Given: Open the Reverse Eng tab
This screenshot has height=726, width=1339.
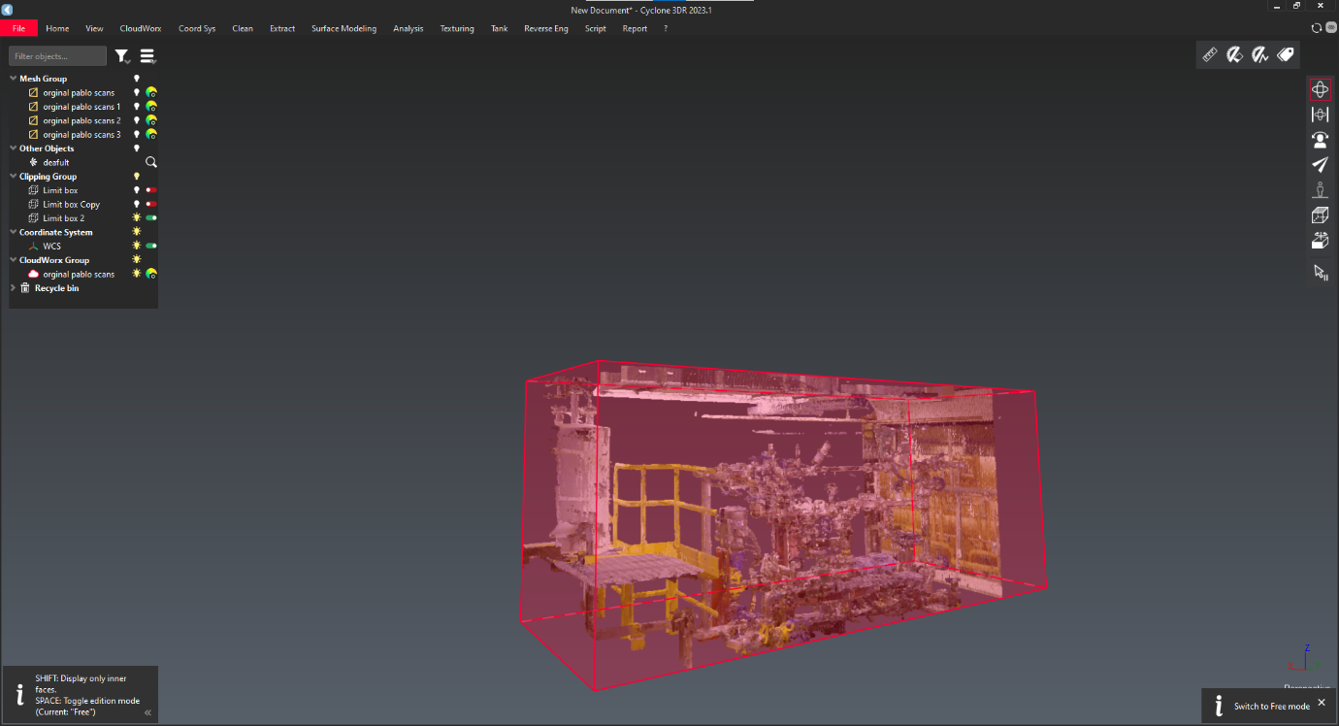Looking at the screenshot, I should 546,28.
